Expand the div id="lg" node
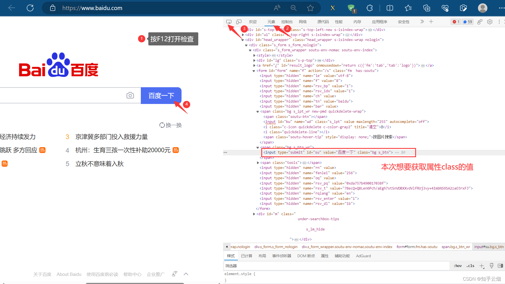This screenshot has width=505, height=284. (x=254, y=60)
